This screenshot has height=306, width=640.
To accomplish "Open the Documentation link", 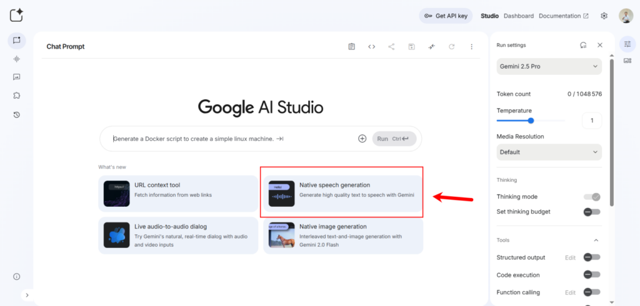I will 563,16.
